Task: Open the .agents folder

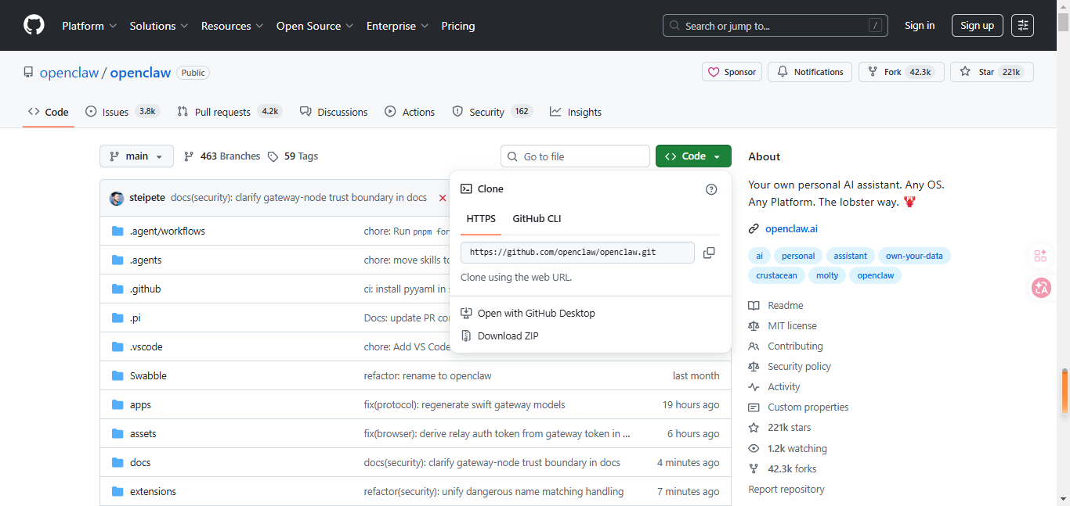Action: pyautogui.click(x=146, y=260)
